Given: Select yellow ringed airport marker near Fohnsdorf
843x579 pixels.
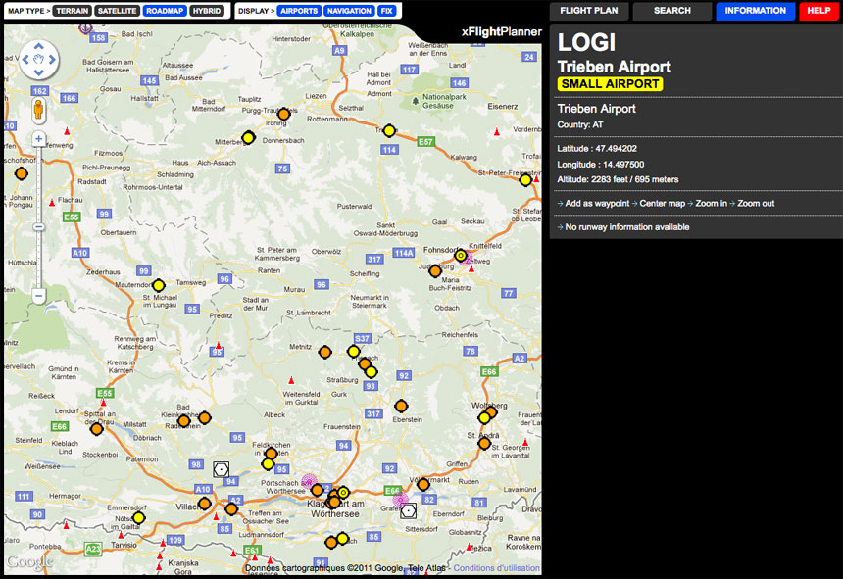Looking at the screenshot, I should pyautogui.click(x=461, y=256).
